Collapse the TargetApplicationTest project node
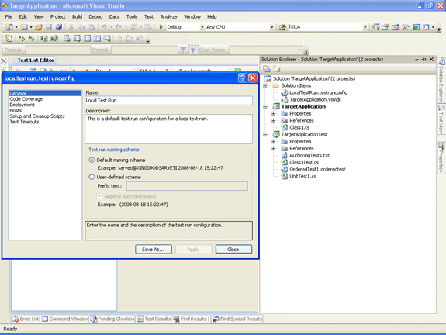 (x=265, y=134)
